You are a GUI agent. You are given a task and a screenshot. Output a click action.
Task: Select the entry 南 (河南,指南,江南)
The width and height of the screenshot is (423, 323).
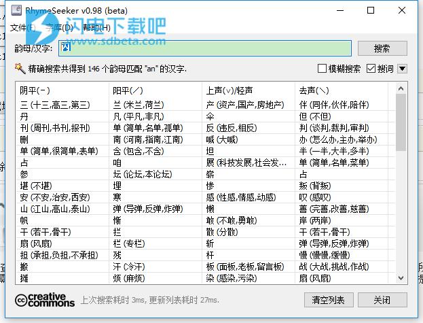(x=148, y=139)
